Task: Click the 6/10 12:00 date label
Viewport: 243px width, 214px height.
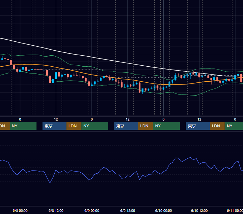Action: [x=199, y=210]
